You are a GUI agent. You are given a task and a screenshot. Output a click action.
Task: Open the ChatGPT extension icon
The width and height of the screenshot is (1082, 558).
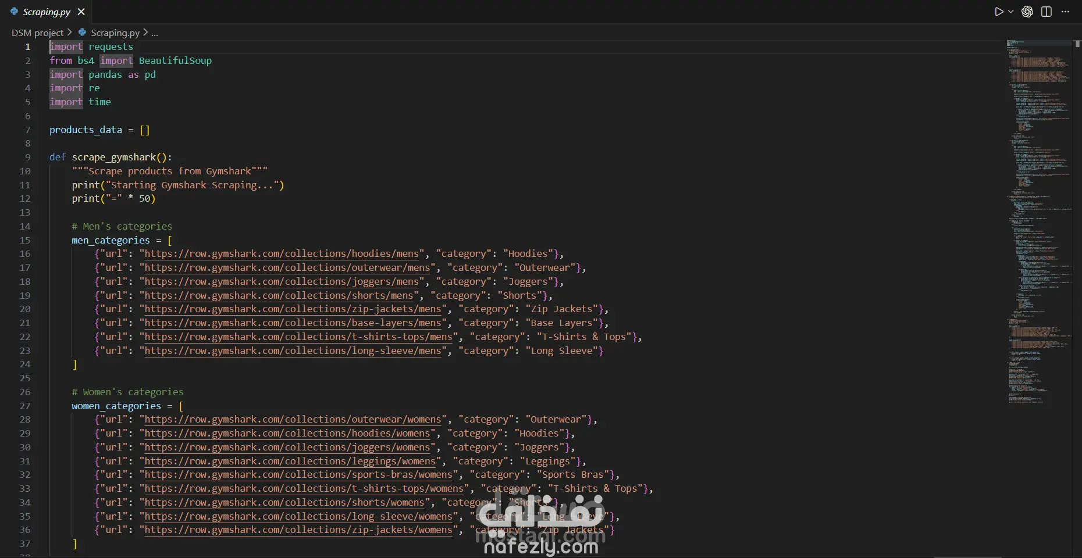point(1027,12)
